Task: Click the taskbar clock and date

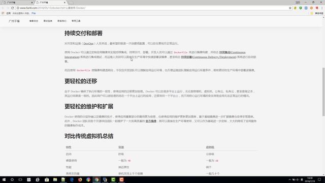Action: tap(310, 179)
